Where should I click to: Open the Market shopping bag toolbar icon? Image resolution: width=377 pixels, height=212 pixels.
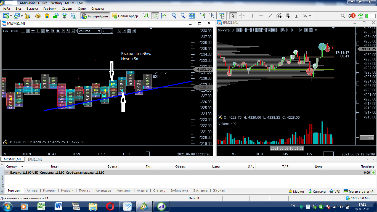click(x=47, y=16)
